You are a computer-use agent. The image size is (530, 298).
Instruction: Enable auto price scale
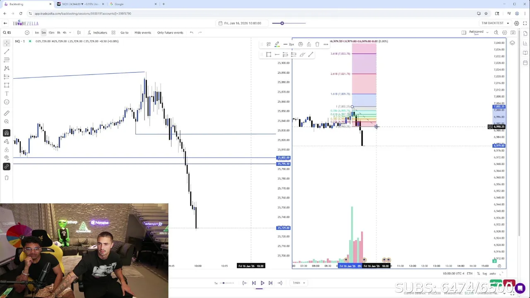click(x=492, y=274)
